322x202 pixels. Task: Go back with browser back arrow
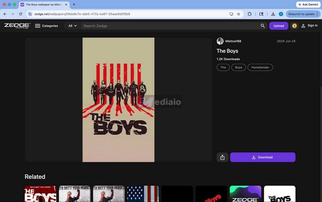tap(5, 14)
